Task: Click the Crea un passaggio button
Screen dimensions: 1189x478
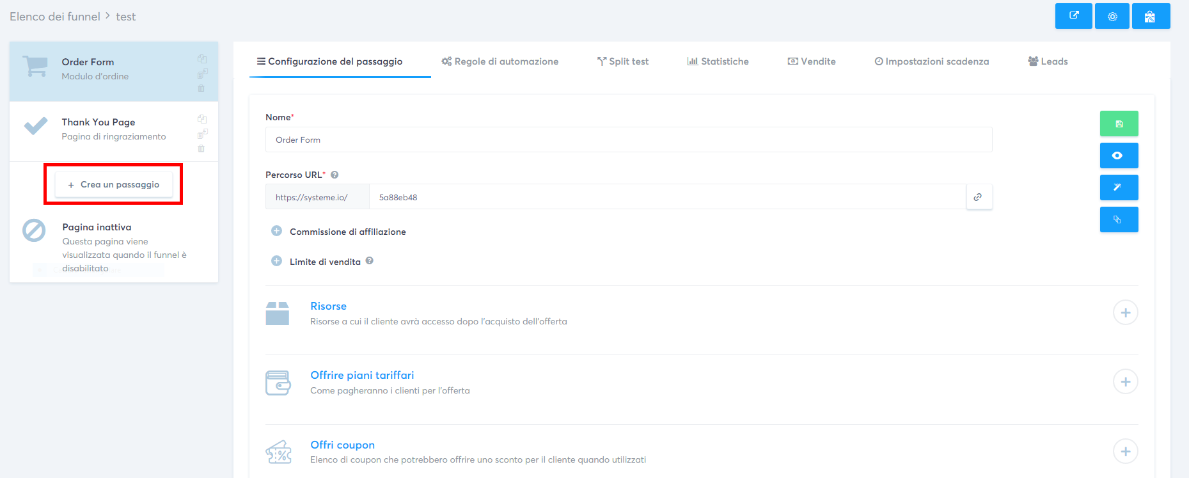Action: (114, 184)
